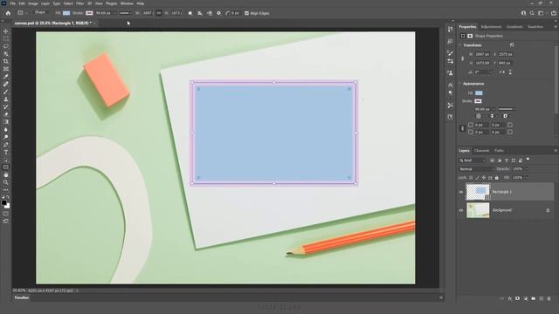Click the foreground color swatch
Image resolution: width=559 pixels, height=314 pixels.
click(x=3, y=202)
